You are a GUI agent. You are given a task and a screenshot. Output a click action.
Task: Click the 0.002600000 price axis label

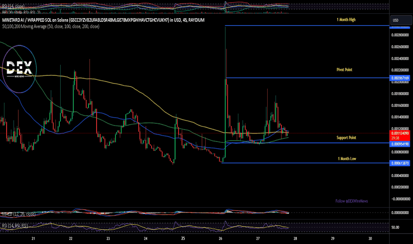pos(400,47)
